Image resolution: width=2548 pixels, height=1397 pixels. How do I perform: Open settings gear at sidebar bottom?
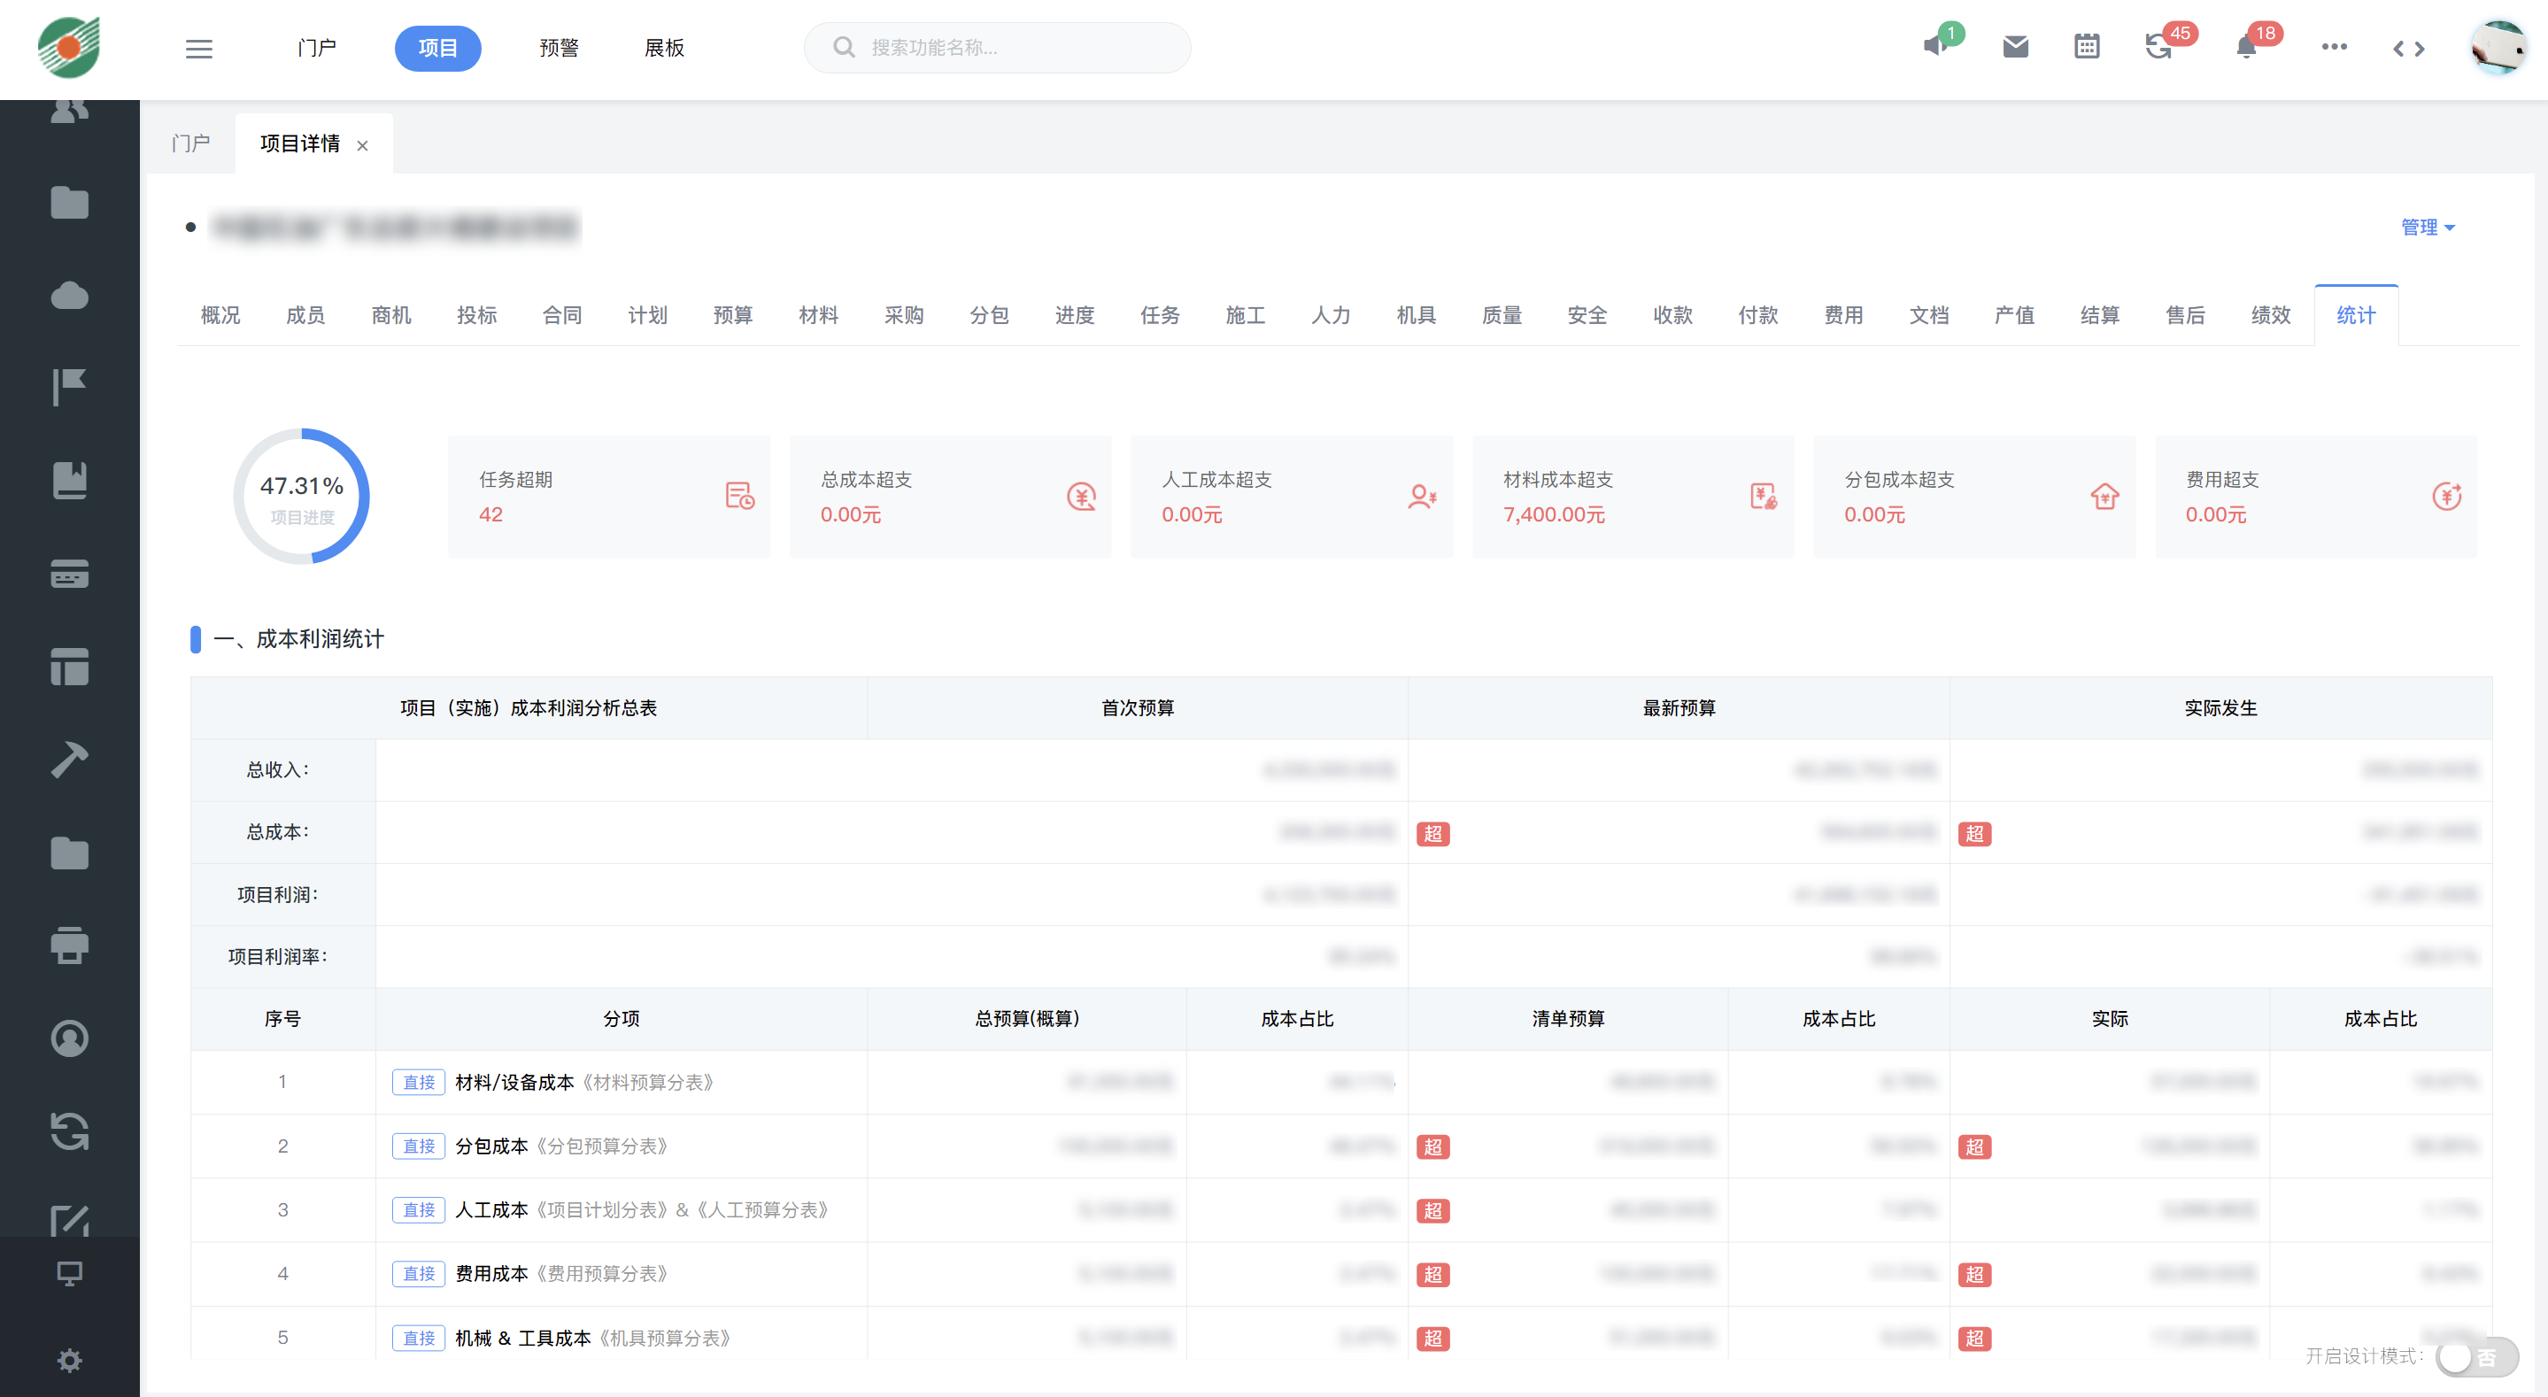69,1361
